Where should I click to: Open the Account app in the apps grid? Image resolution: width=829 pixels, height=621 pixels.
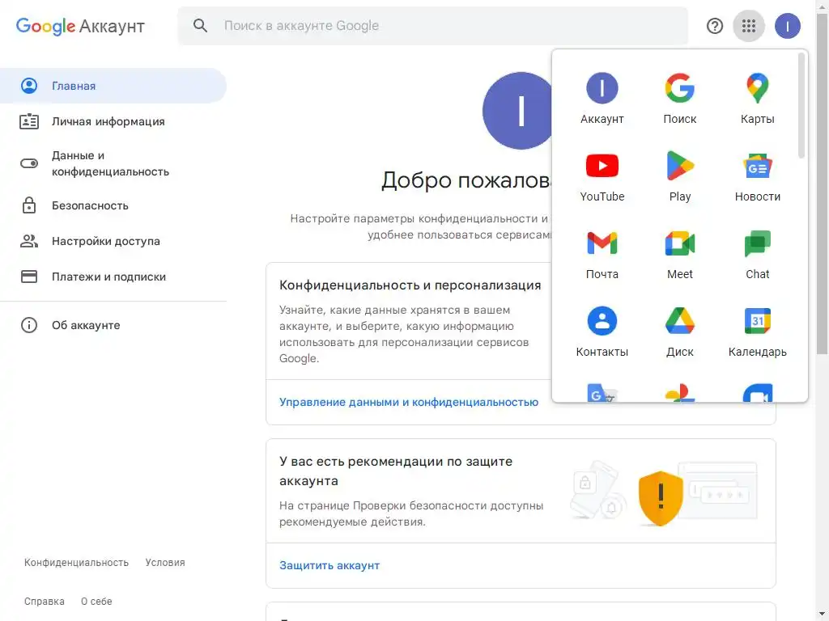coord(602,98)
